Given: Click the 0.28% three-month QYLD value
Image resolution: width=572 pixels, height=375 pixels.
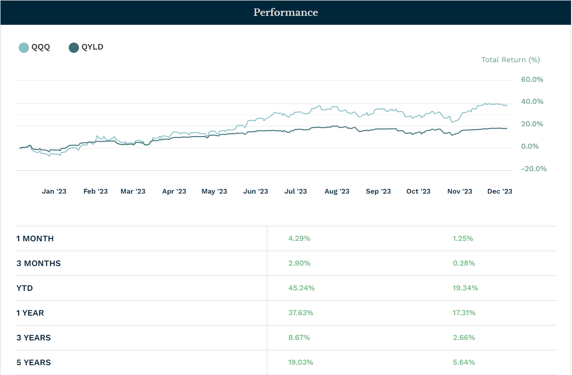Looking at the screenshot, I should pos(464,263).
